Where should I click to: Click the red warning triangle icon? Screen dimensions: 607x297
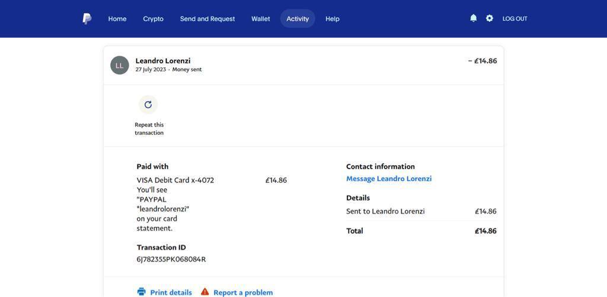(x=205, y=292)
